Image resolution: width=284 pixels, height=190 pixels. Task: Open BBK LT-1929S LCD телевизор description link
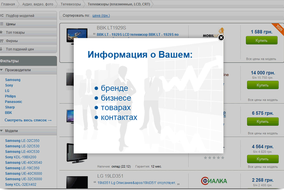138,34
